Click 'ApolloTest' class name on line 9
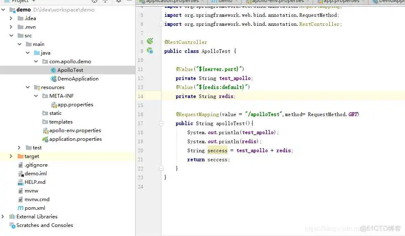This screenshot has width=405, height=236. [x=216, y=51]
